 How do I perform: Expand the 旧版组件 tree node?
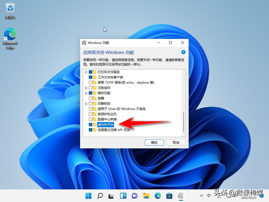click(86, 88)
